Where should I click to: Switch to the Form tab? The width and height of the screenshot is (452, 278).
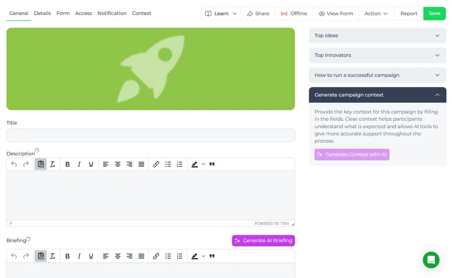pyautogui.click(x=63, y=13)
